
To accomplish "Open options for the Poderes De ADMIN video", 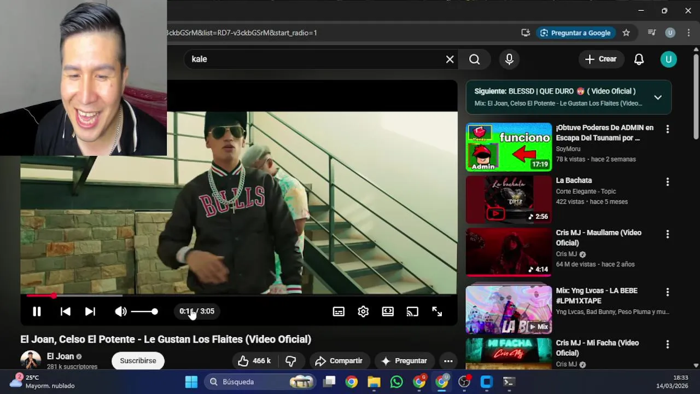I will pyautogui.click(x=667, y=129).
